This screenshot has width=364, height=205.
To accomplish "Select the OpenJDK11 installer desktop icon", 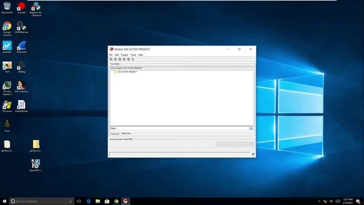I will [x=36, y=166].
